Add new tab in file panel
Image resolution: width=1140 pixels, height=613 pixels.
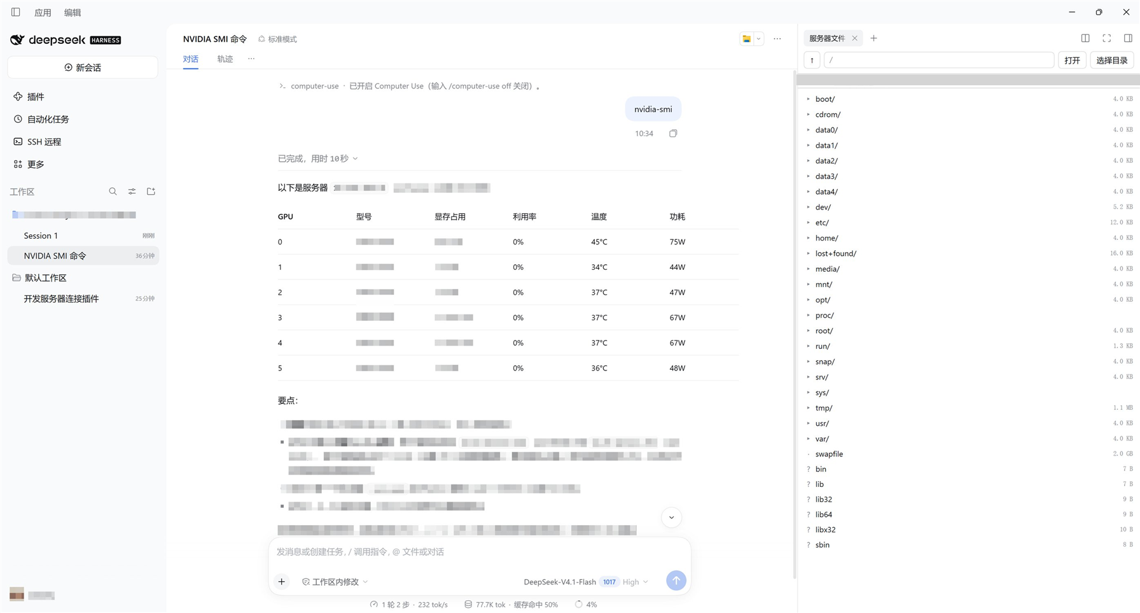873,38
